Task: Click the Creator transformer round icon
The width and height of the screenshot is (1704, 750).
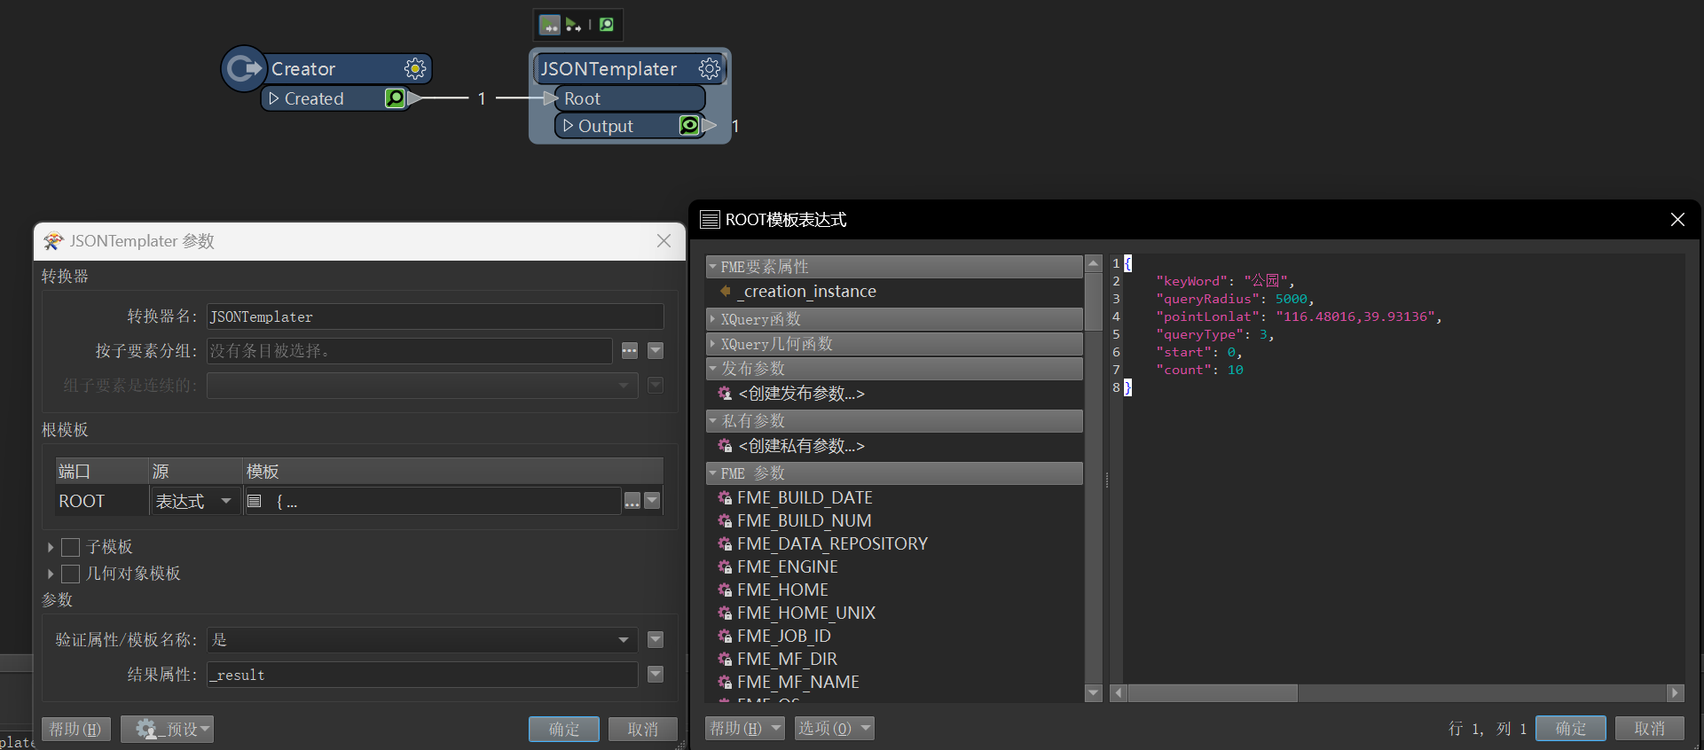Action: coord(243,68)
